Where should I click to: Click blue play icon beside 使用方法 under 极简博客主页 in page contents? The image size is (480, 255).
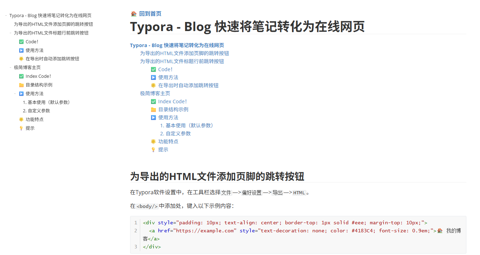click(153, 118)
